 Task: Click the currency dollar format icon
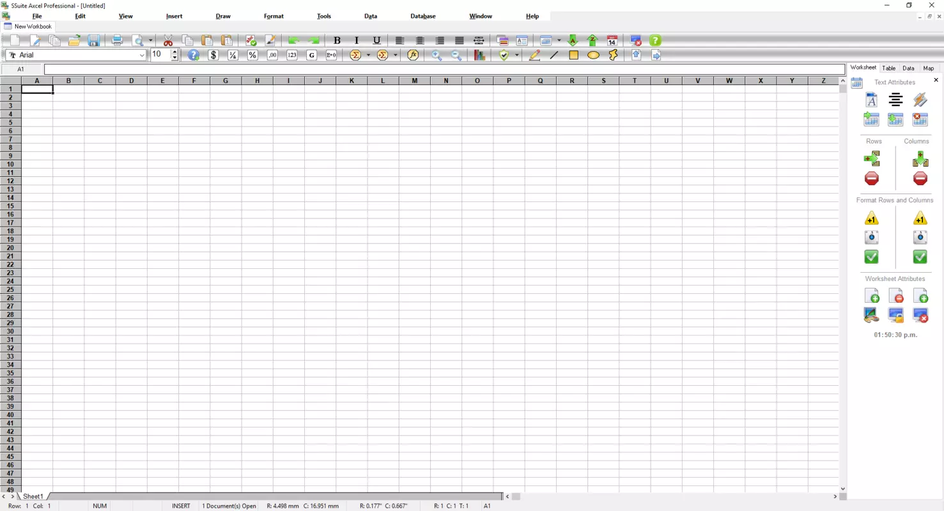[213, 55]
